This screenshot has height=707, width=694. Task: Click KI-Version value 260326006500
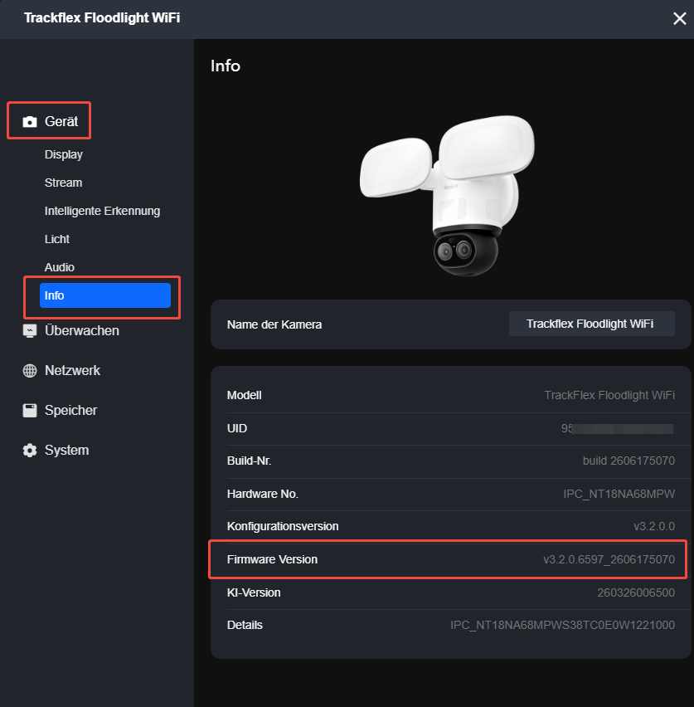[x=636, y=592]
